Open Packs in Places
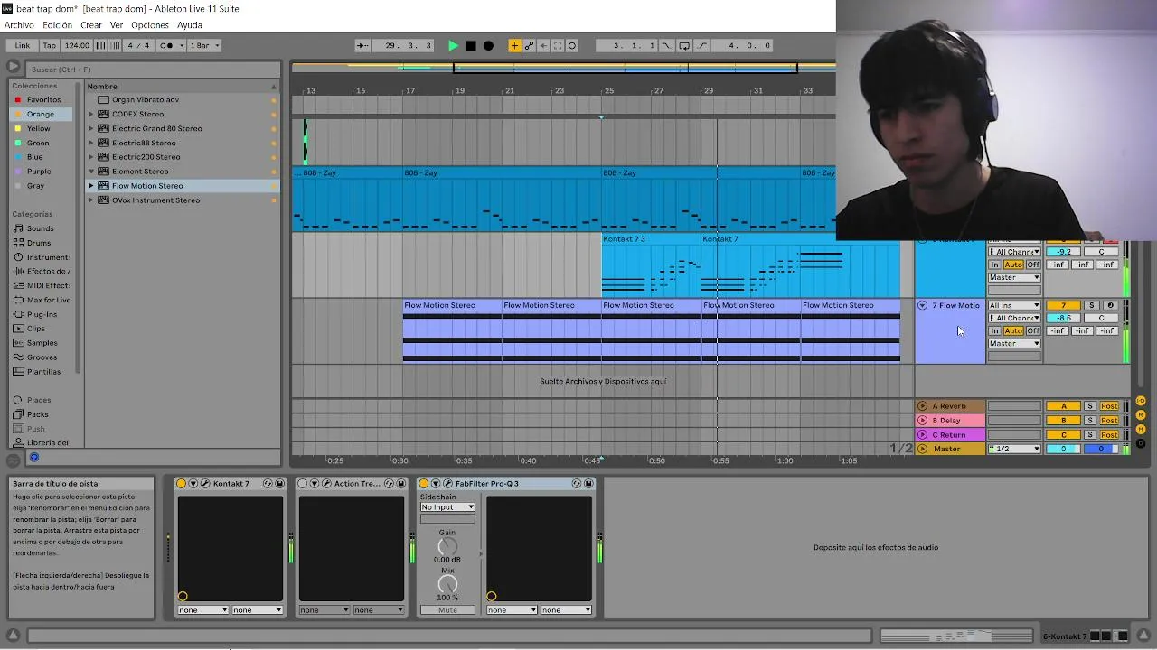This screenshot has height=650, width=1157. click(39, 414)
